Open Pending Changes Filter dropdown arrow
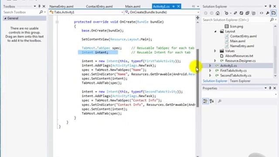The height and width of the screenshot is (157, 279). click(231, 14)
